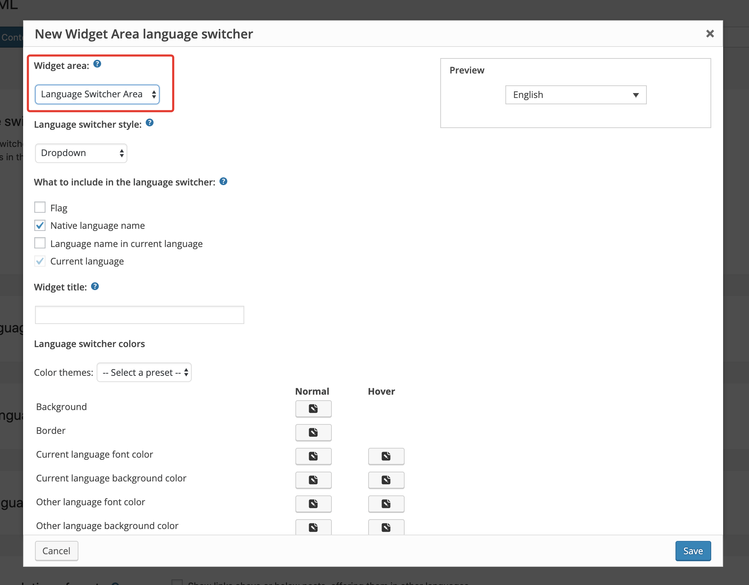Open the language switcher style Dropdown selector
This screenshot has width=749, height=585.
click(81, 153)
